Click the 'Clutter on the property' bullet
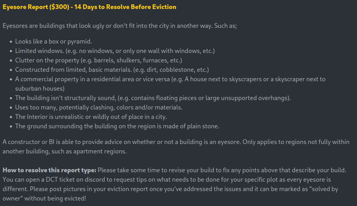Image resolution: width=357 pixels, height=206 pixels. (x=99, y=60)
